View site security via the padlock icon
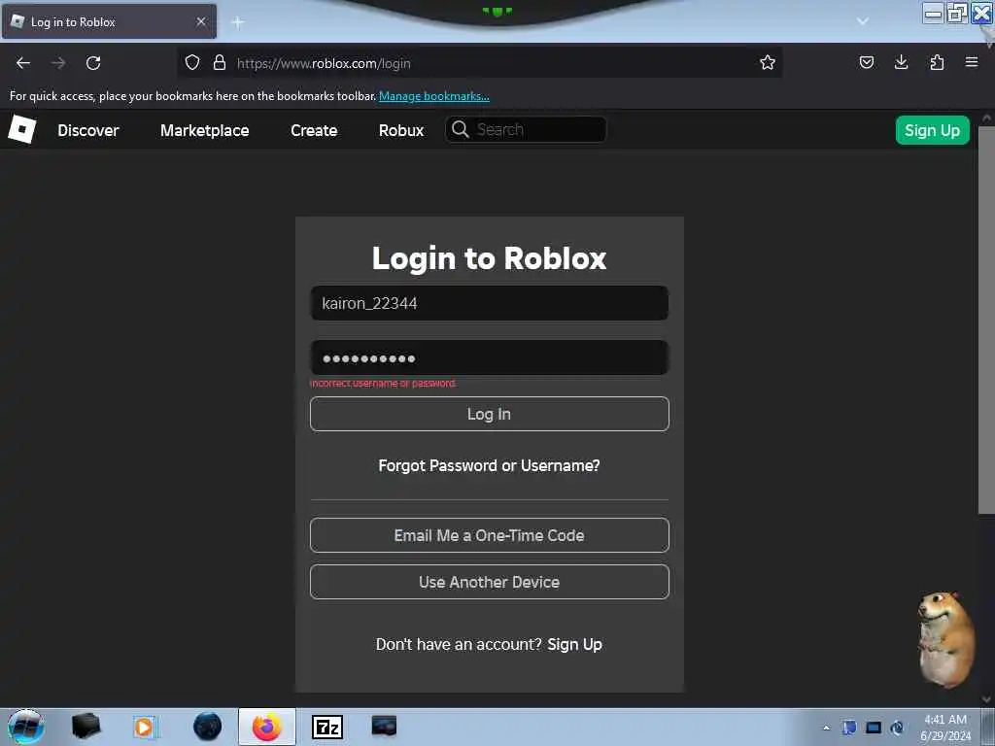Screen dimensions: 995x746 220,62
